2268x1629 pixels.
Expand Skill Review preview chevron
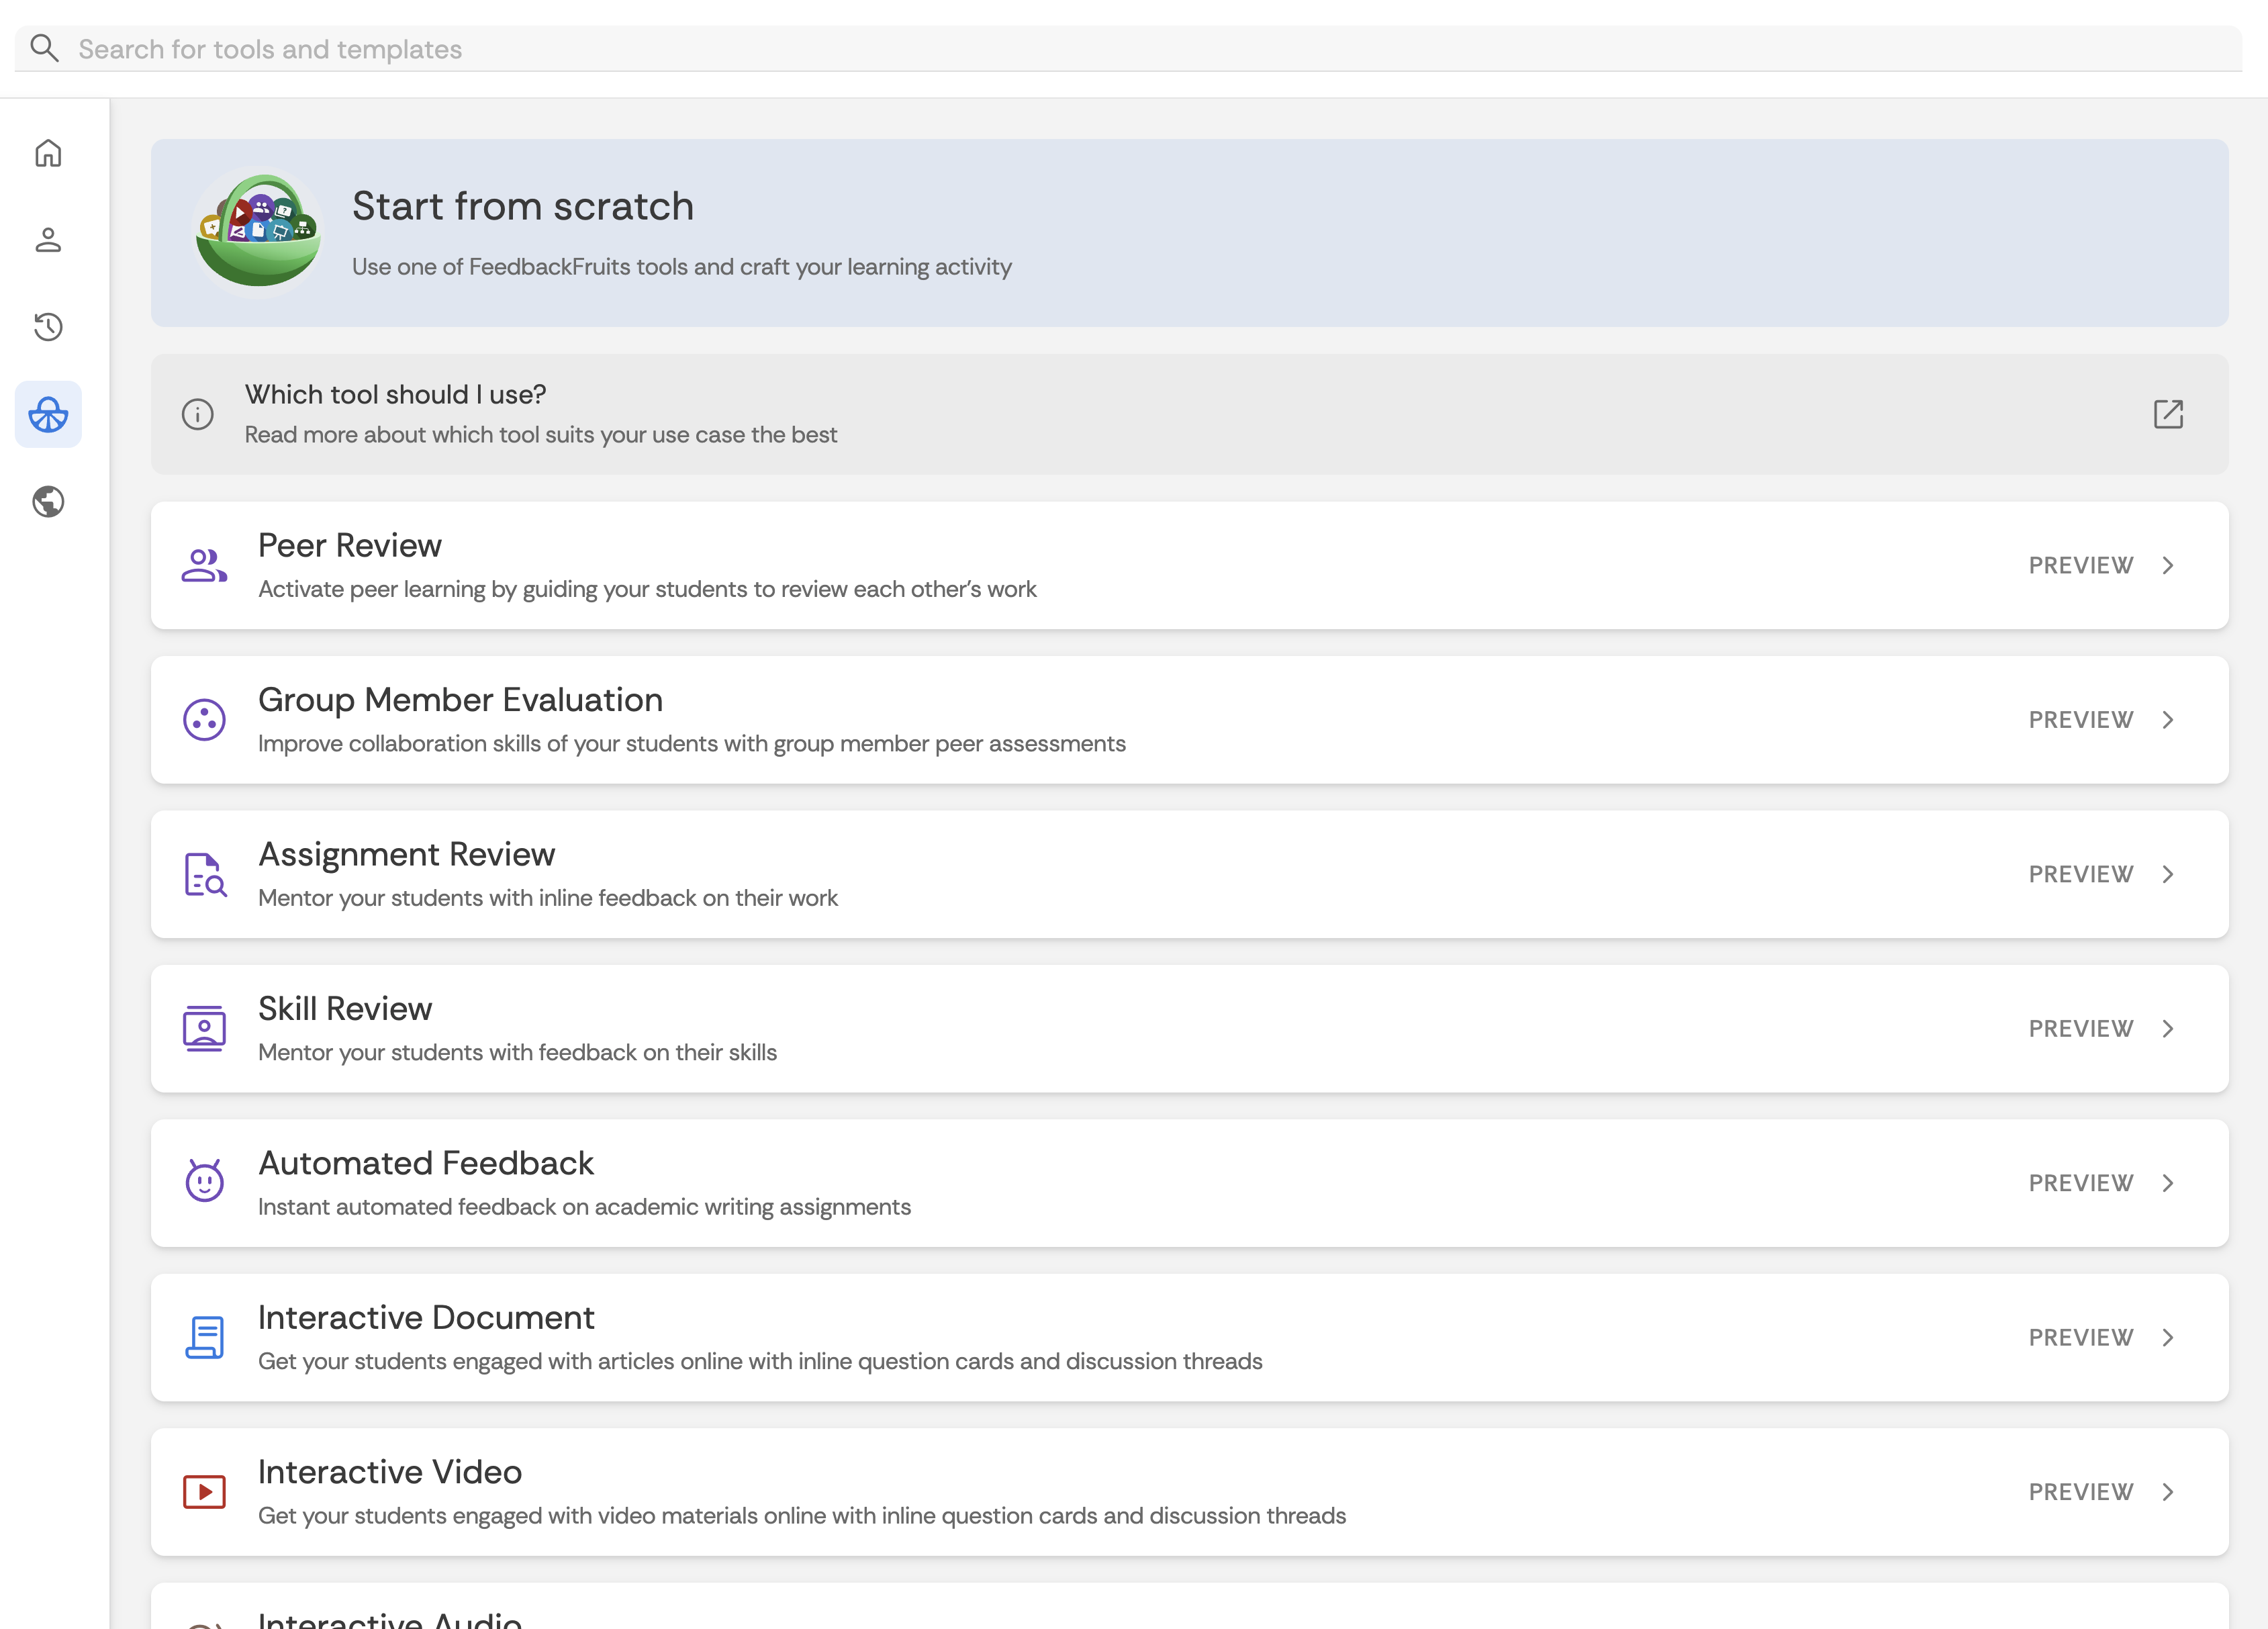pos(2168,1029)
